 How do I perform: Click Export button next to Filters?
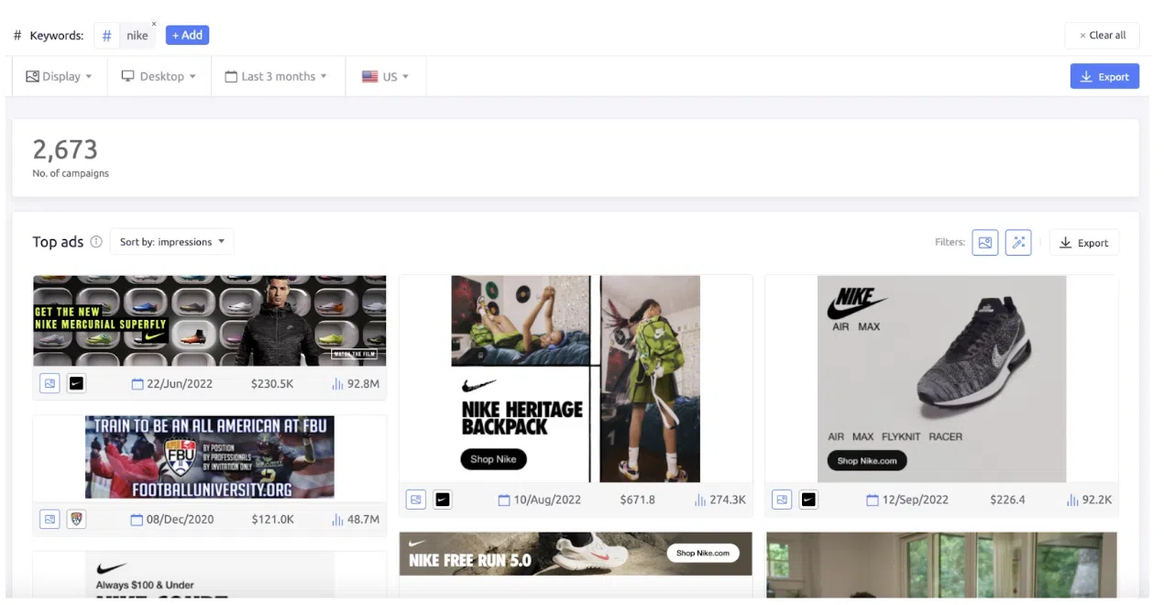1084,242
